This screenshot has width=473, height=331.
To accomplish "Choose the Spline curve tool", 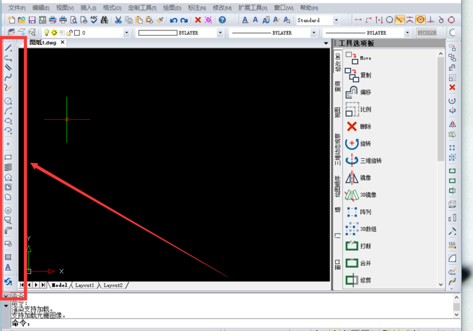I will coord(8,77).
